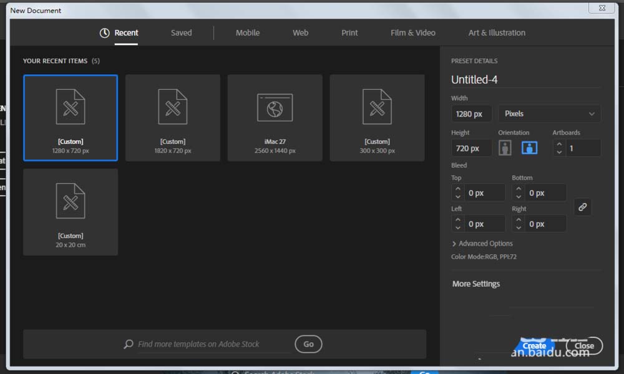This screenshot has height=374, width=624.
Task: Choose landscape orientation icon
Action: pos(529,148)
